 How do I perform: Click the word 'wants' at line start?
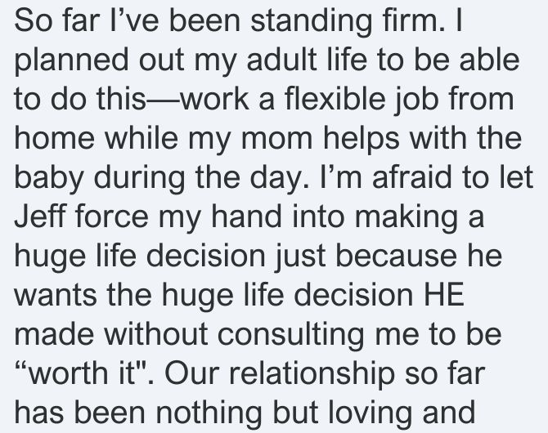tap(56, 295)
